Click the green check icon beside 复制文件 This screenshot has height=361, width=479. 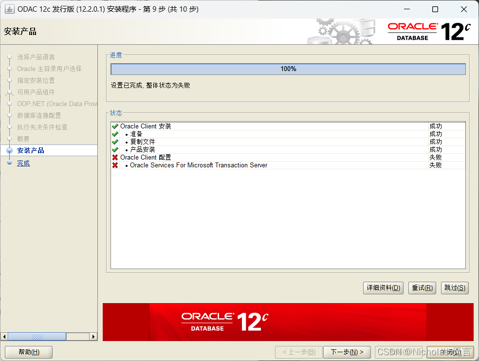pos(115,142)
